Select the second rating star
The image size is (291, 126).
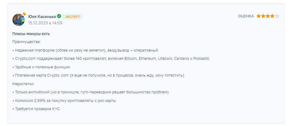point(263,16)
